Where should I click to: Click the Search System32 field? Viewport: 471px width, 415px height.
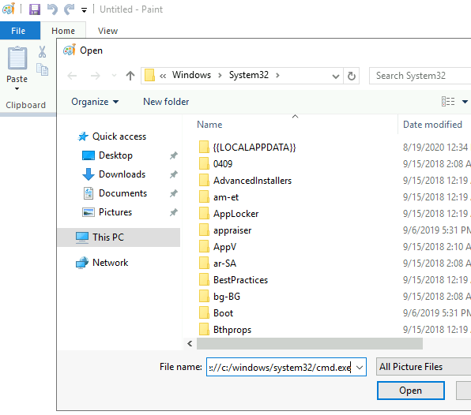click(x=420, y=76)
